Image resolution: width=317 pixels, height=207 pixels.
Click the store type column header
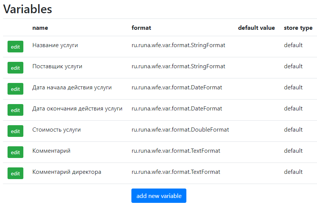click(x=298, y=28)
